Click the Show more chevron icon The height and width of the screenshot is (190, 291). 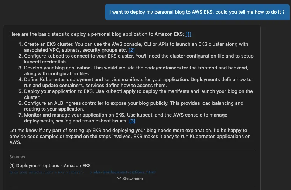pos(119,179)
